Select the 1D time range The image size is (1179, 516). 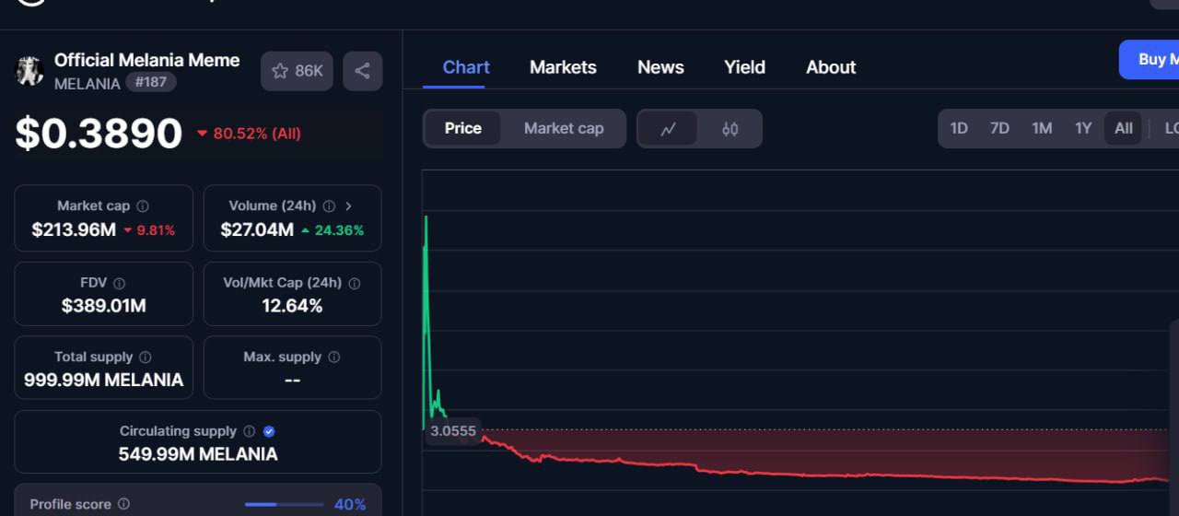[x=958, y=129]
